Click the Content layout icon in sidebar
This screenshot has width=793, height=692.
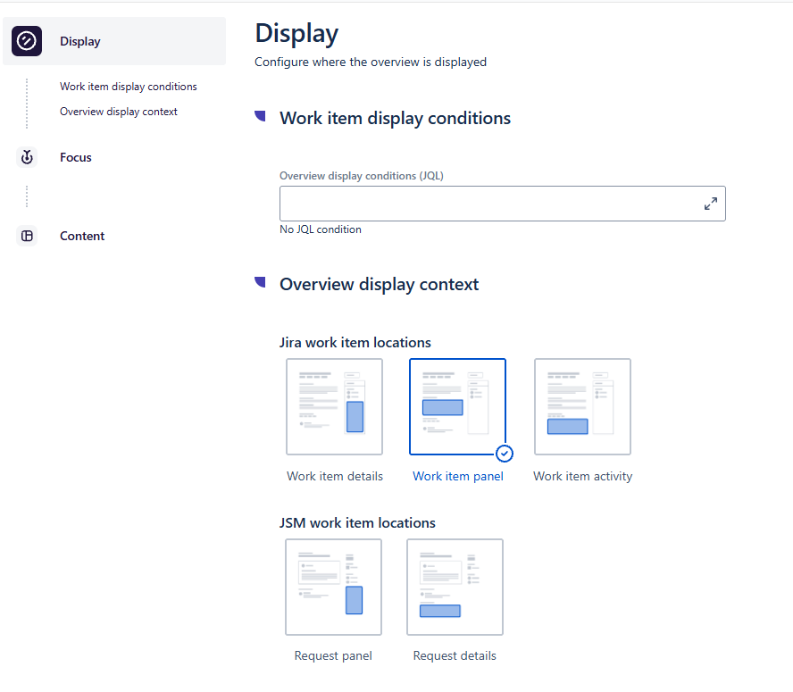(x=27, y=237)
